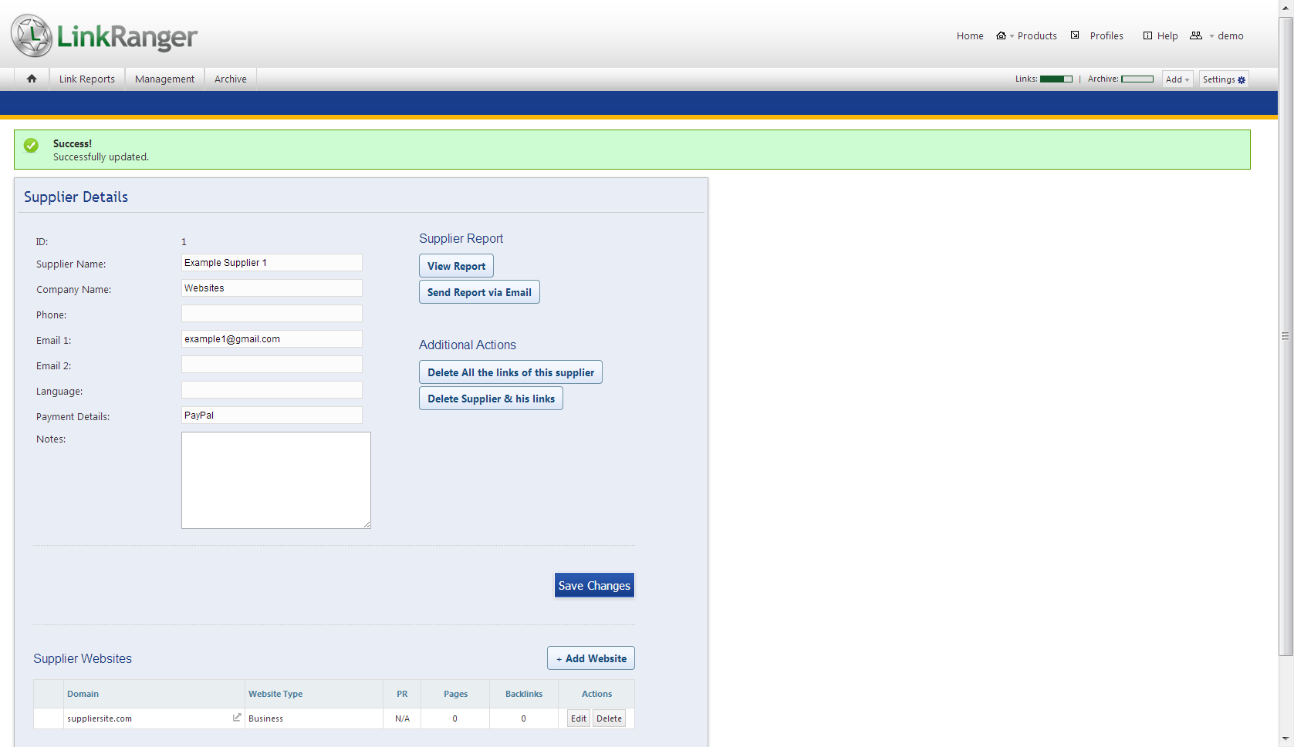This screenshot has height=747, width=1294.
Task: Click the house icon beside Products
Action: click(1001, 35)
